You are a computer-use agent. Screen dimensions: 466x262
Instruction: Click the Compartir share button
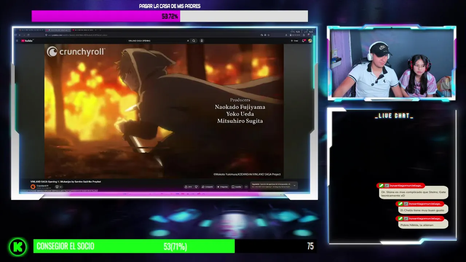click(208, 187)
